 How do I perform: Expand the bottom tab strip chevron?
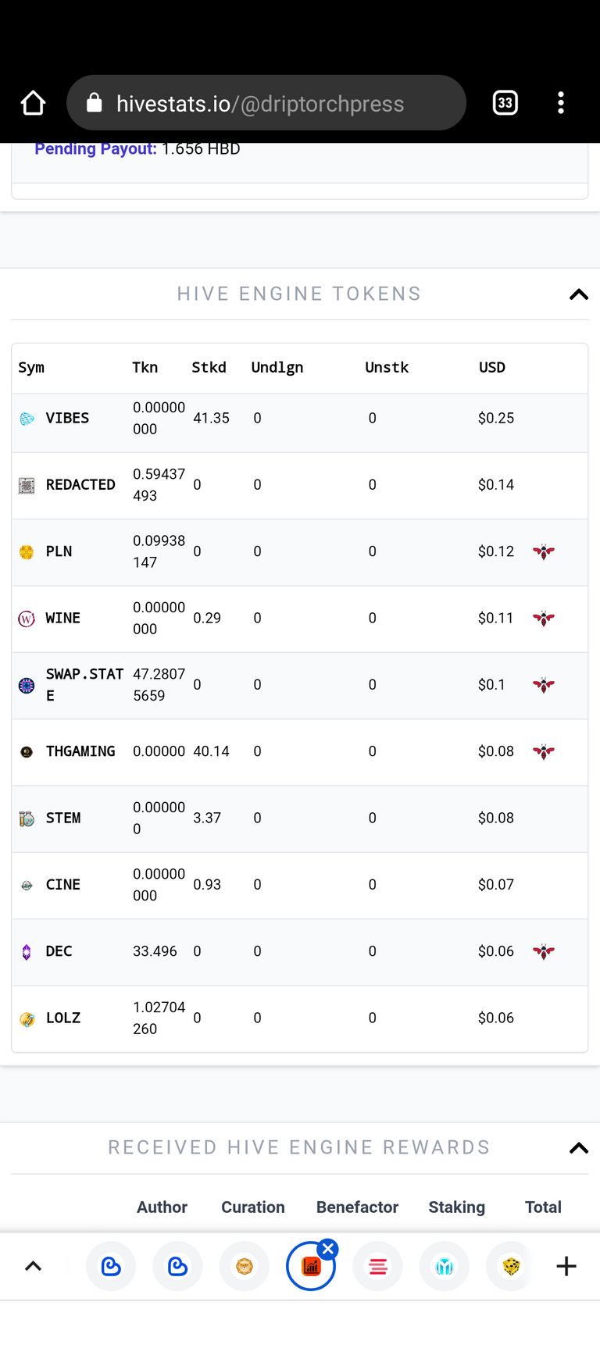coord(33,1266)
